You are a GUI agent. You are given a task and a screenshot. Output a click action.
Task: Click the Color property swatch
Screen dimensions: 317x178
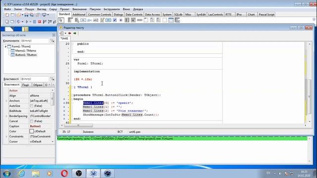point(32,131)
